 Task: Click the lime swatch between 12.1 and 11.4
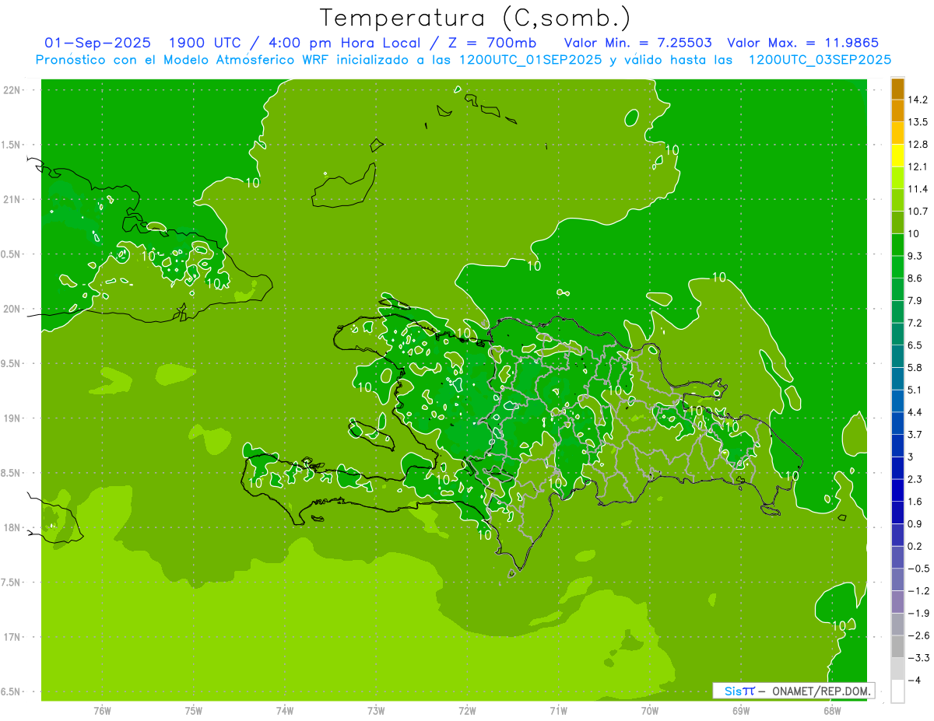(897, 177)
